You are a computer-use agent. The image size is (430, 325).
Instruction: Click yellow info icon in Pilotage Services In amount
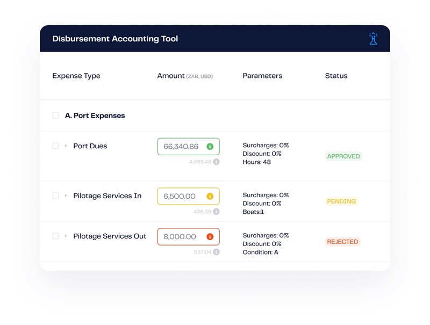(210, 197)
